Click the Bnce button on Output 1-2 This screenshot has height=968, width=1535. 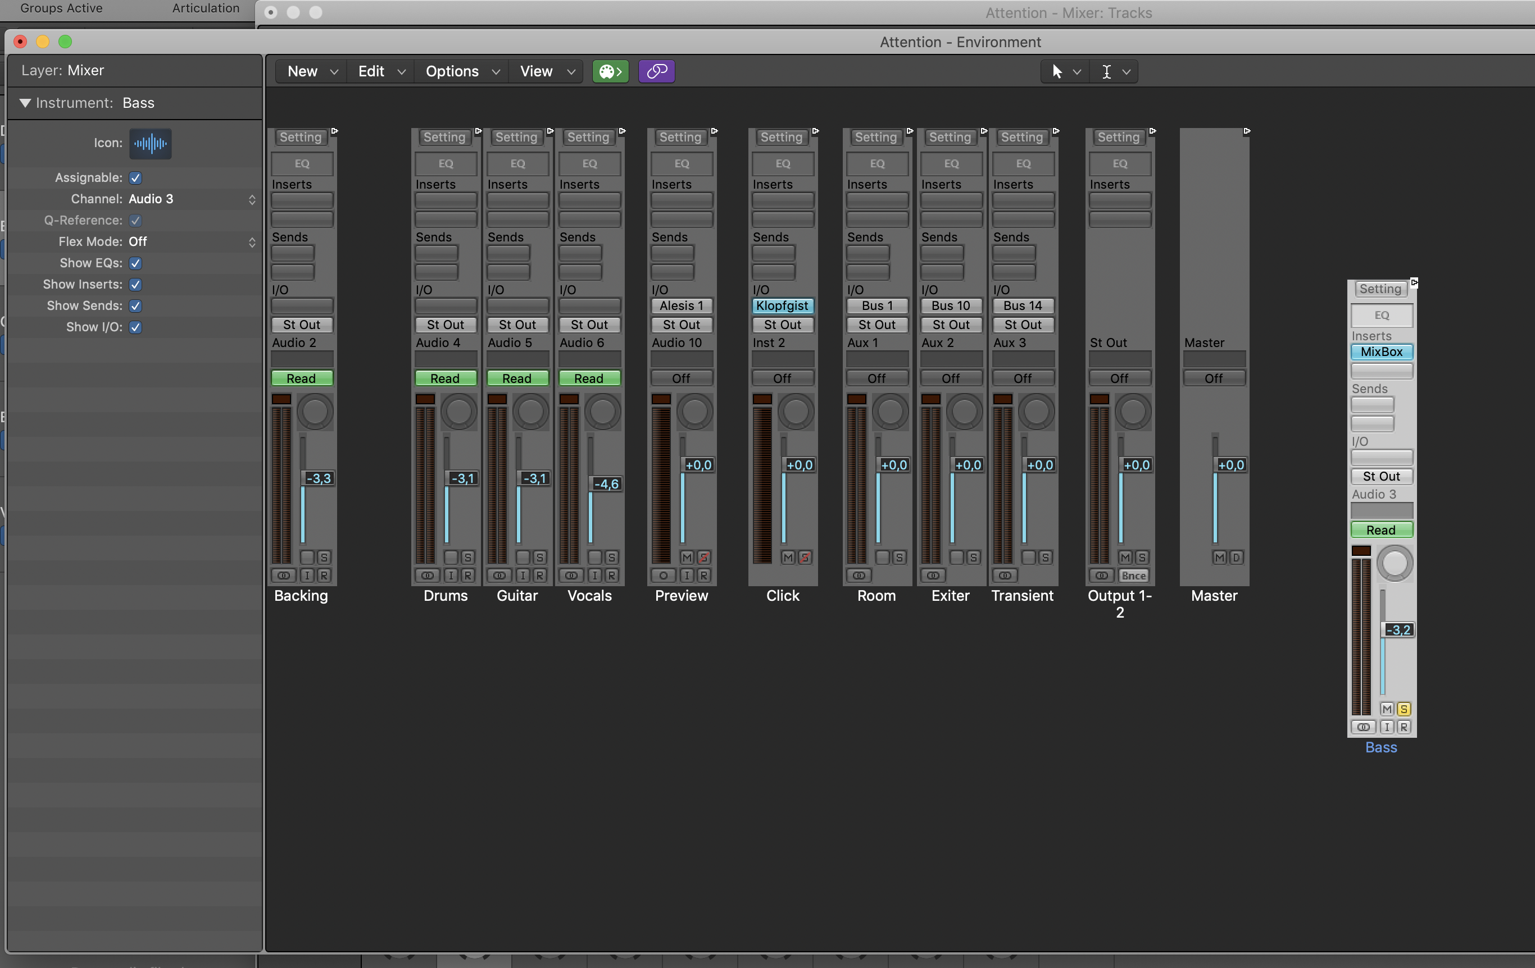(1133, 575)
